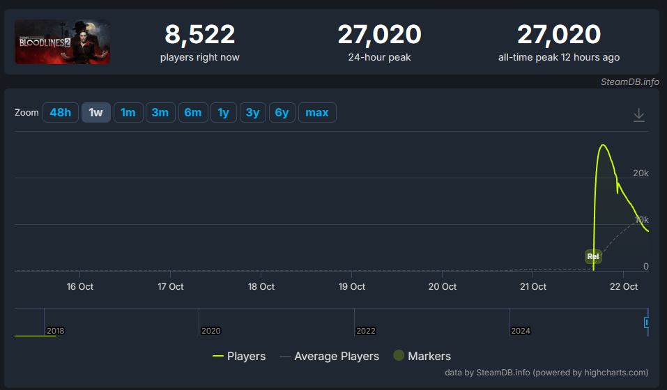Set chart zoom to 3m
The height and width of the screenshot is (390, 667).
160,113
